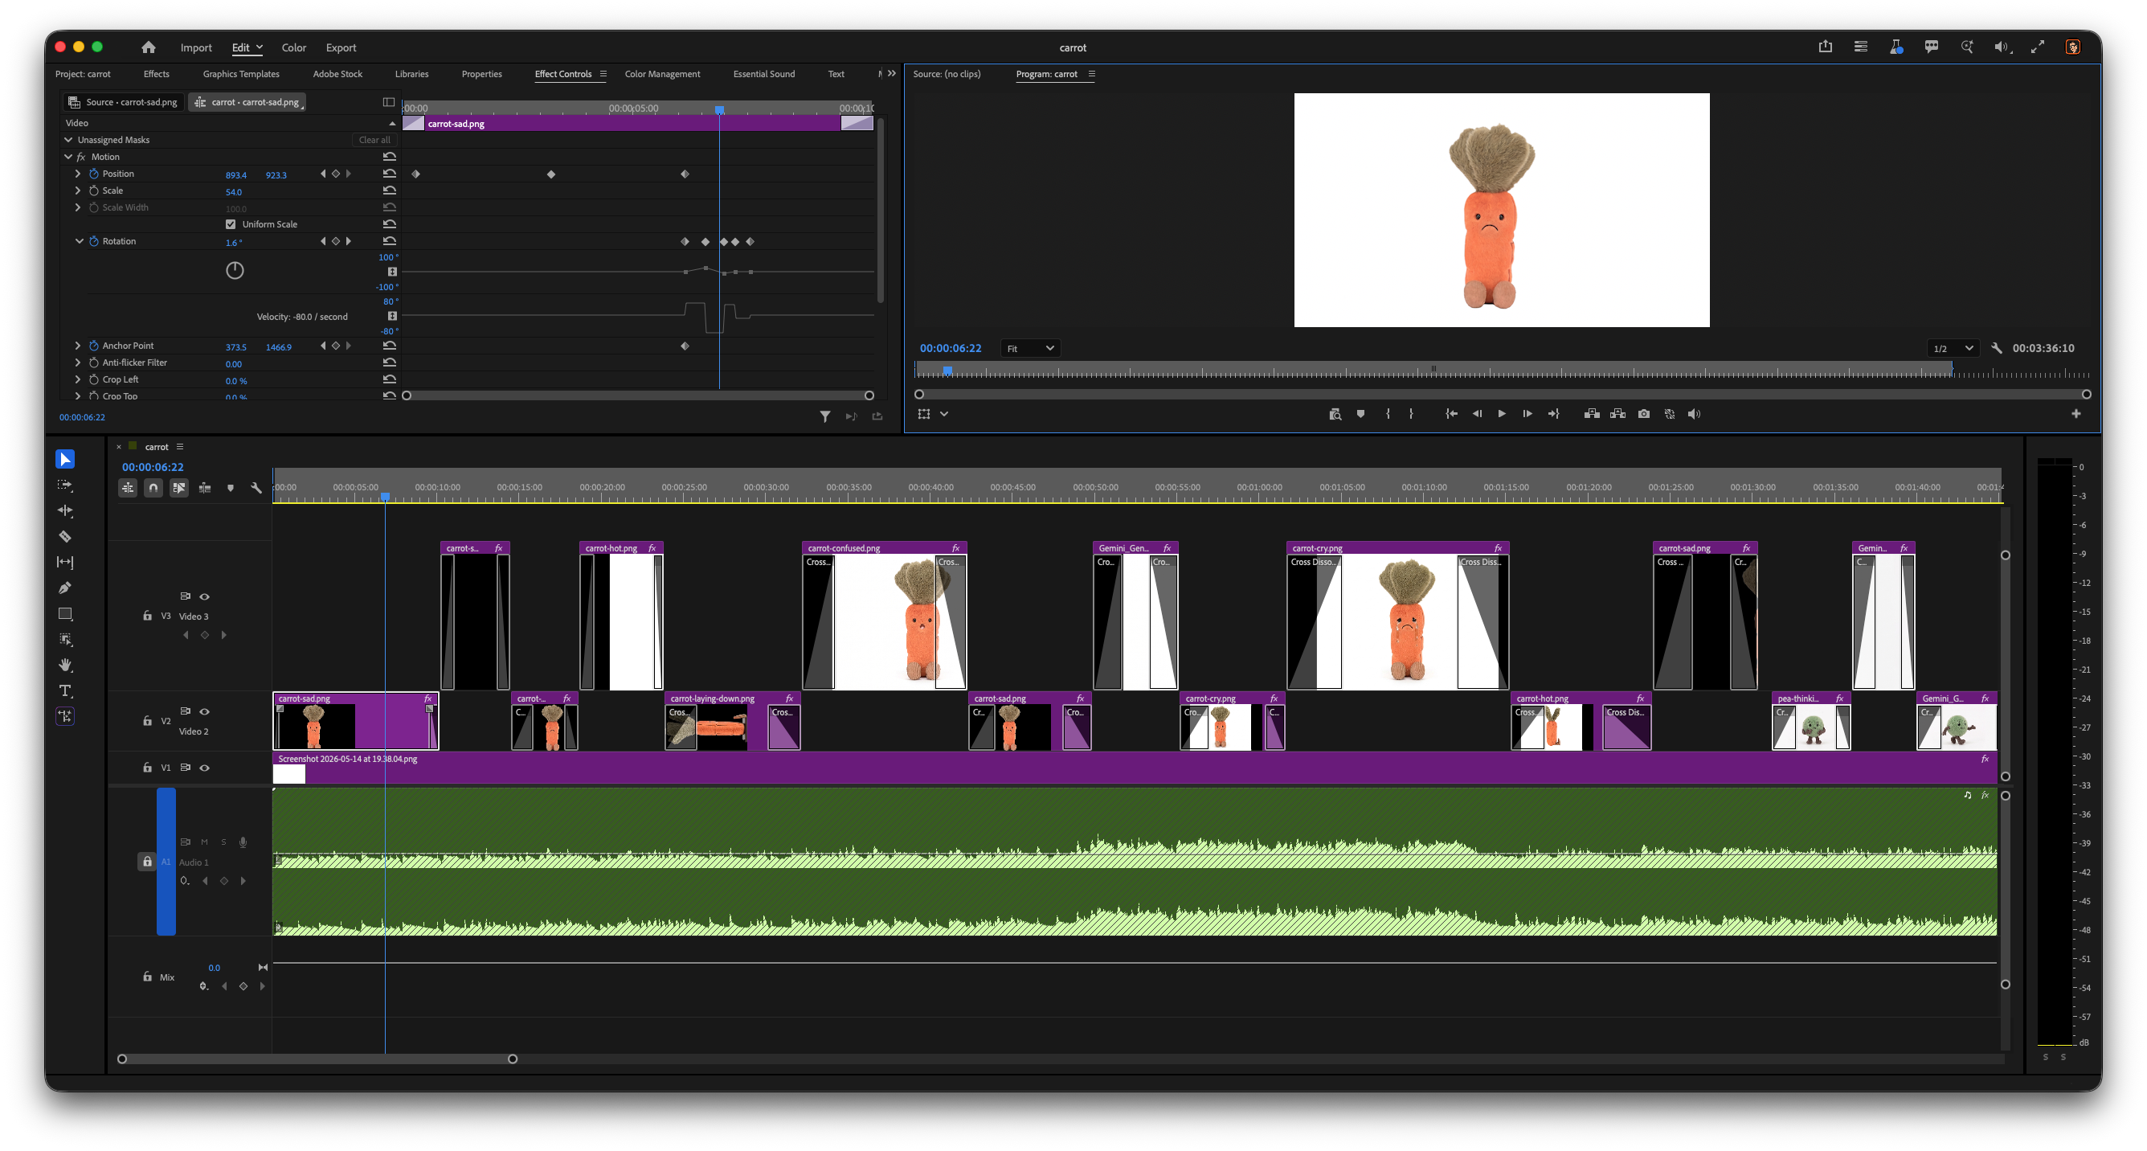Screen dimensions: 2147x1151
Task: Click the Lift button
Action: [1592, 414]
